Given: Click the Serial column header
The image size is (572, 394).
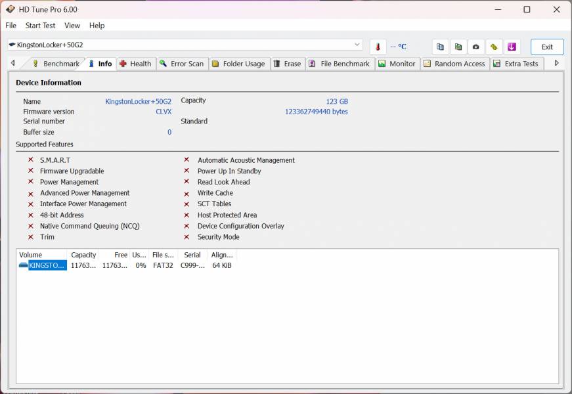Looking at the screenshot, I should tap(192, 255).
